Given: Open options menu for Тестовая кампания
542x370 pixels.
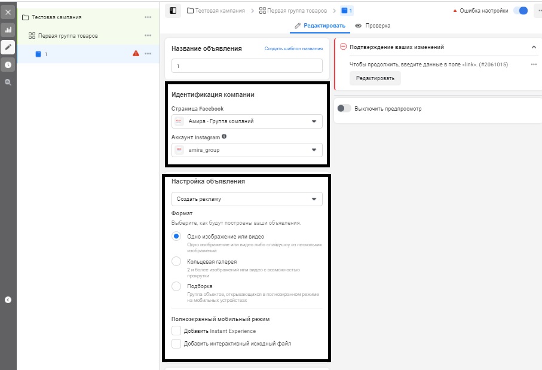Looking at the screenshot, I should pyautogui.click(x=148, y=17).
